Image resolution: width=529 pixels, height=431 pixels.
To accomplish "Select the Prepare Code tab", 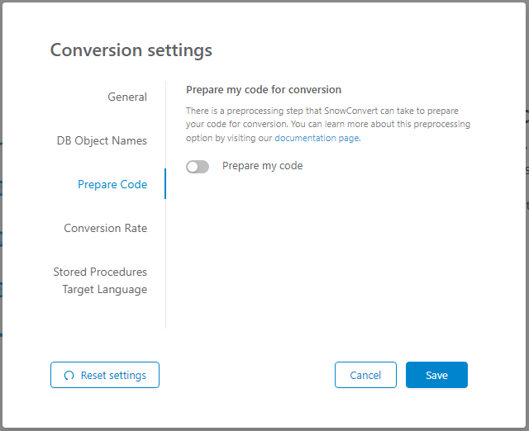I will click(112, 184).
